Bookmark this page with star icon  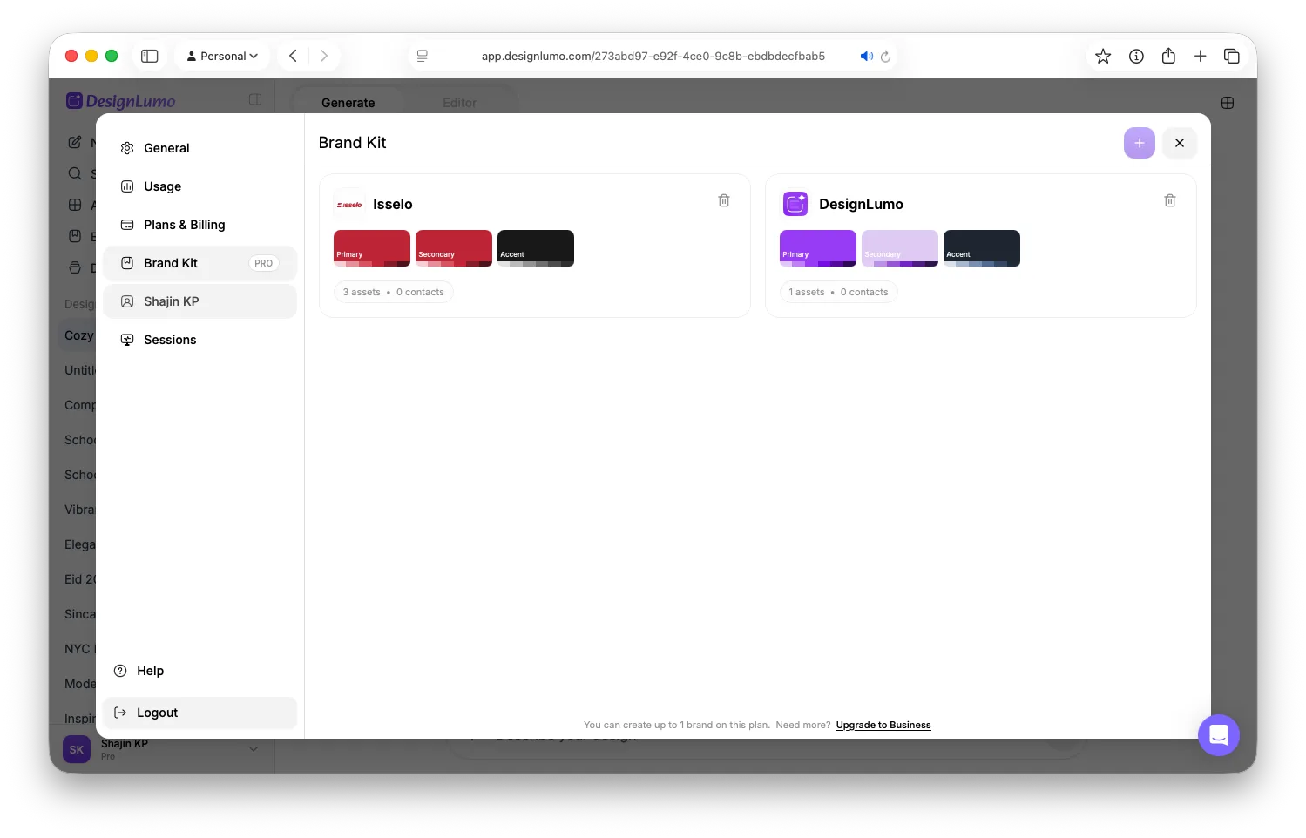1103,56
